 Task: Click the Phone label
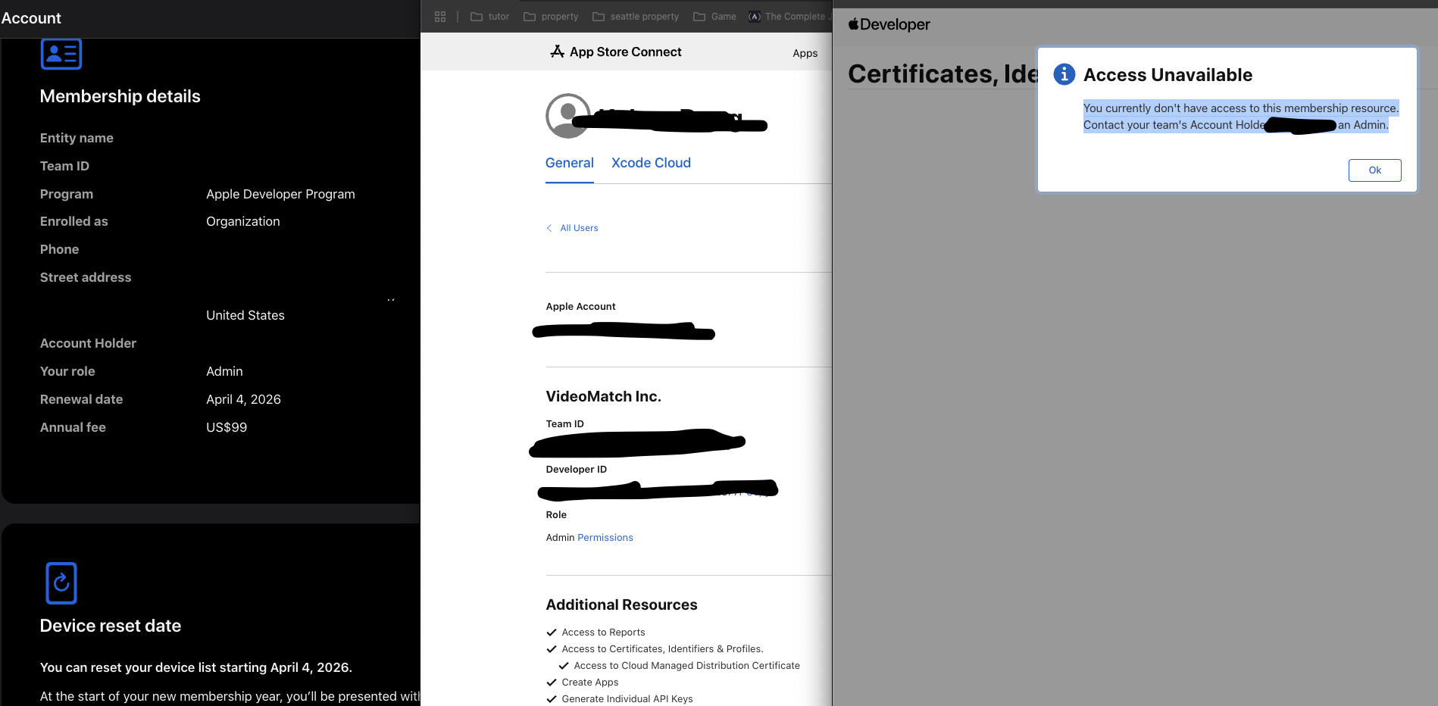pos(59,249)
